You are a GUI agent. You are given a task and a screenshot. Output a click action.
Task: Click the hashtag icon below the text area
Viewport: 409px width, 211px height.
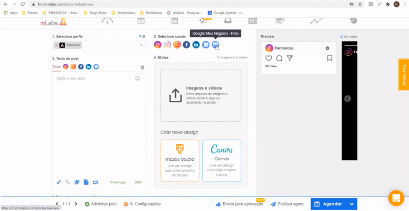[x=77, y=182]
